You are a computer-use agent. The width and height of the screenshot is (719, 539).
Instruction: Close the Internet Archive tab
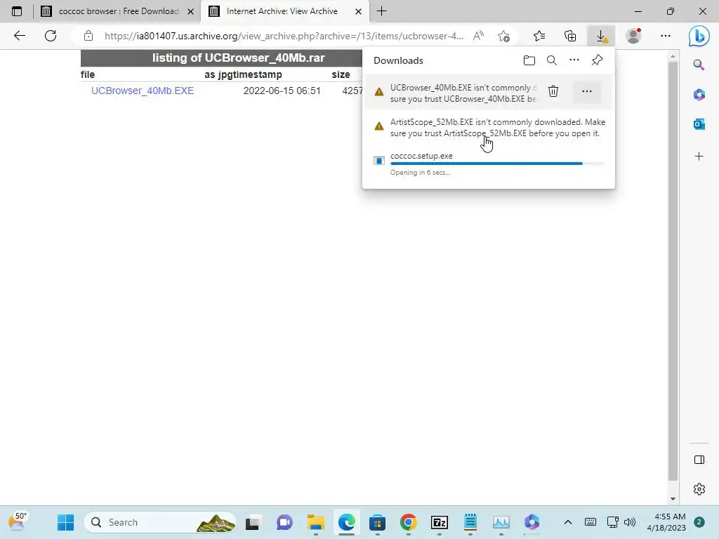[359, 11]
